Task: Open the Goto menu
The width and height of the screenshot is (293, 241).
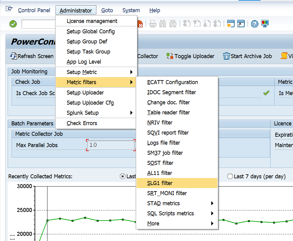Action: [x=107, y=10]
